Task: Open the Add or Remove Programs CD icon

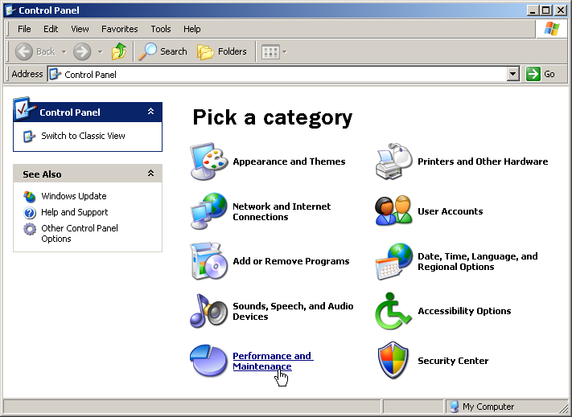Action: [209, 261]
